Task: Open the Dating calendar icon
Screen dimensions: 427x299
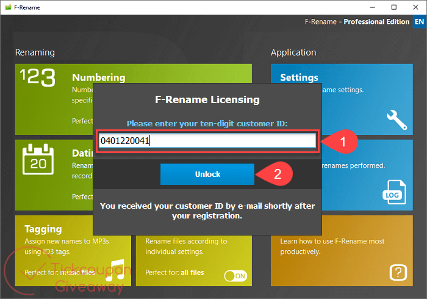Action: [38, 159]
